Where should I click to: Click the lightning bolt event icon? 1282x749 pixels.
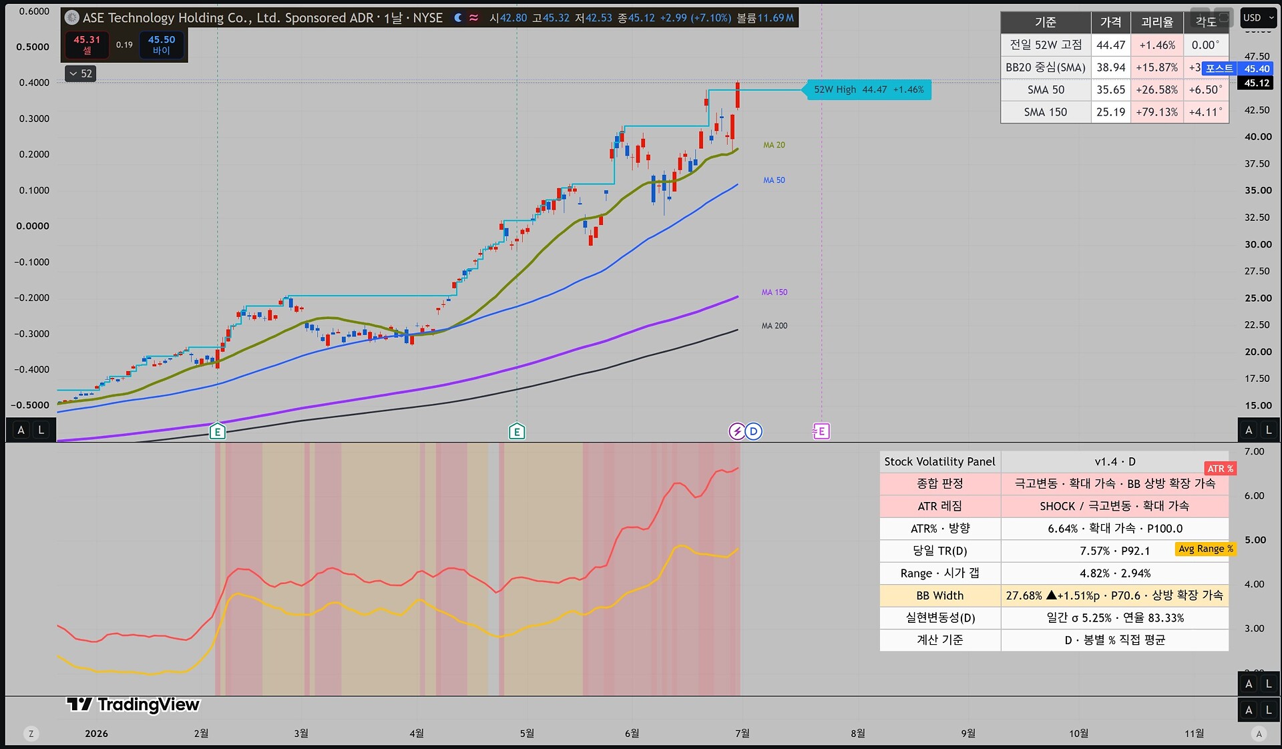[x=736, y=431]
